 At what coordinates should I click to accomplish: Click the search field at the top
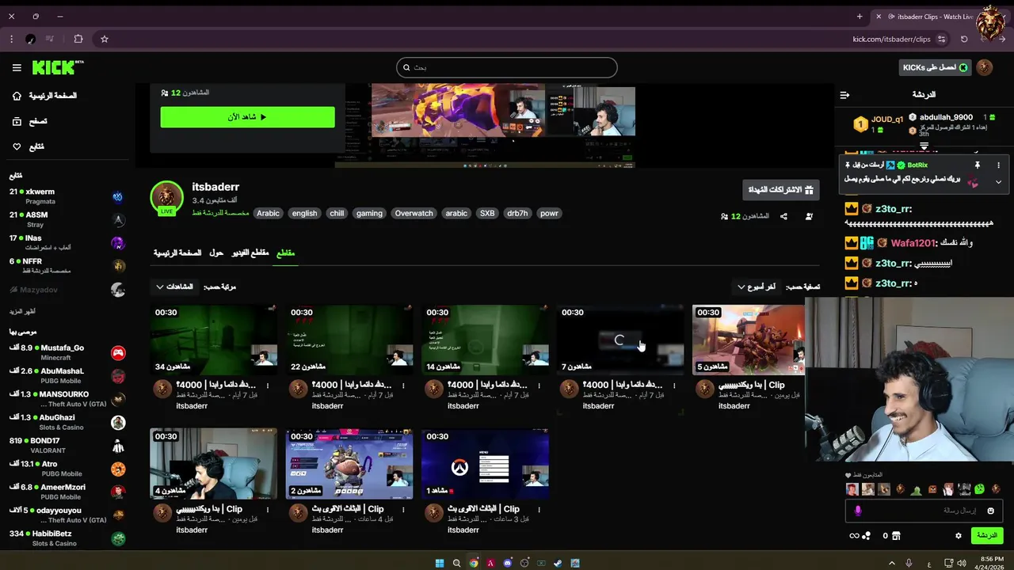506,67
